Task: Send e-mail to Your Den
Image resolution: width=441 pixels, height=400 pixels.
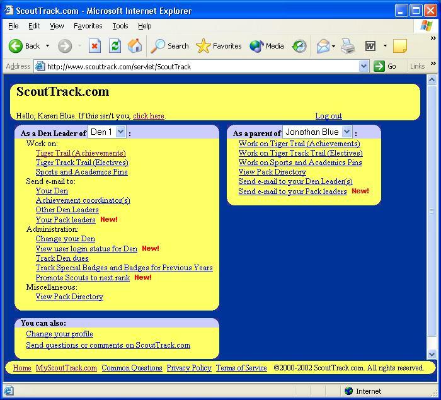Action: 52,191
